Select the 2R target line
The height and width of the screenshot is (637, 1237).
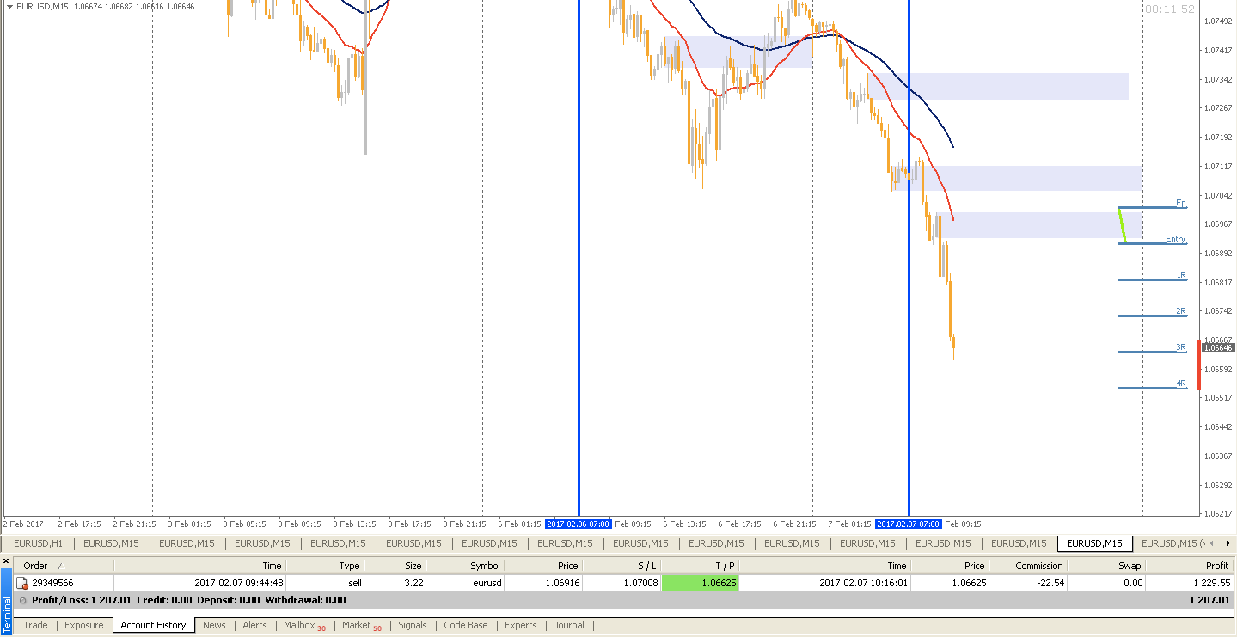1152,316
